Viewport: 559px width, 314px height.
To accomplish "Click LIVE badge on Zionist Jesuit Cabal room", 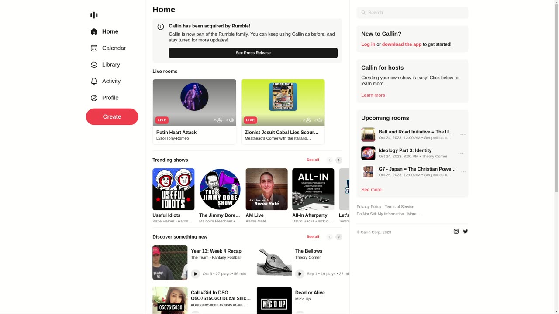I will (x=250, y=120).
